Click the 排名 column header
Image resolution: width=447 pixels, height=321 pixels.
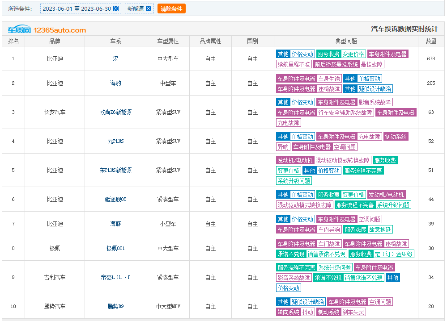pyautogui.click(x=13, y=41)
